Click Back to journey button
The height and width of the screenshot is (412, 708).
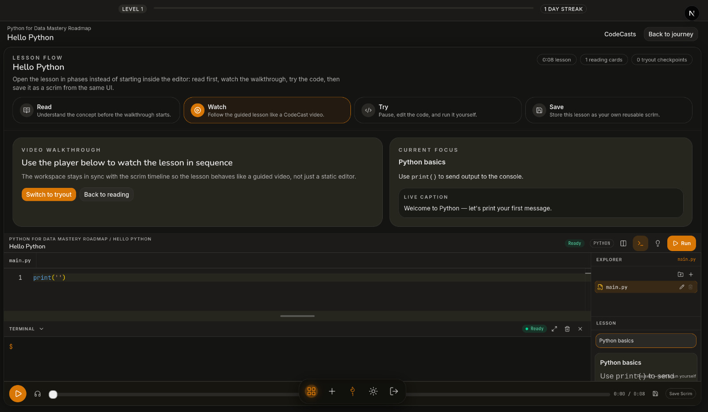[671, 34]
